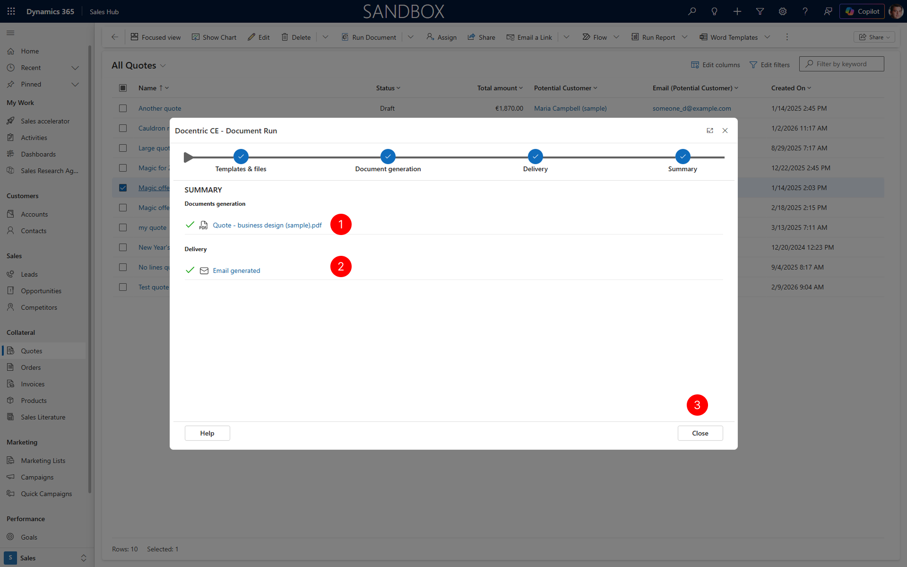Viewport: 907px width, 567px height.
Task: Open the Run Report dropdown arrow
Action: coord(684,37)
